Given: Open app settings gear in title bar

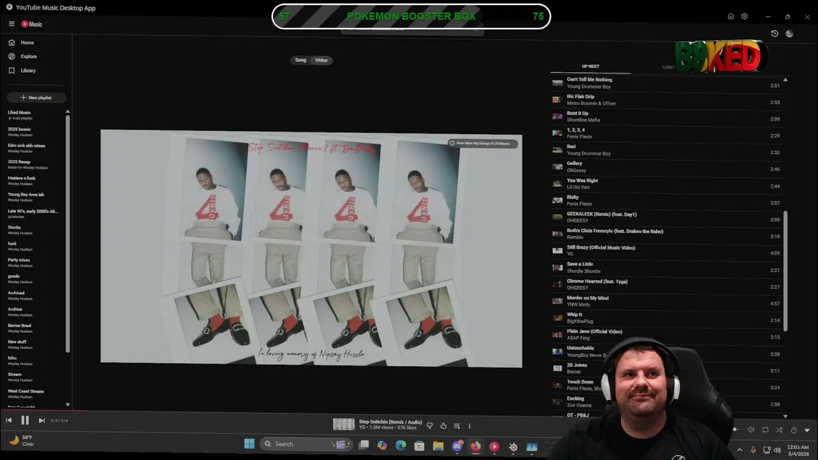Looking at the screenshot, I should click(x=745, y=17).
